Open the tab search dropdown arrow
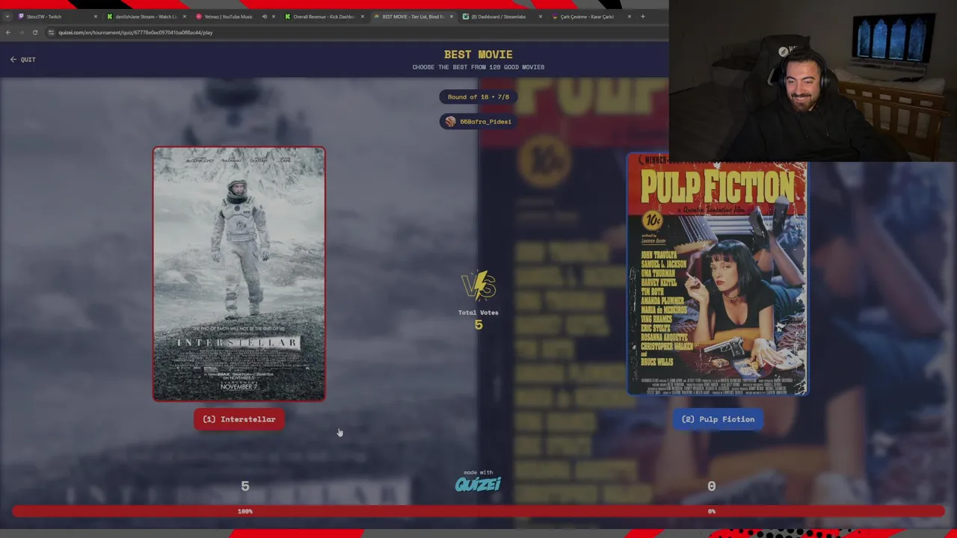This screenshot has height=538, width=957. [x=7, y=16]
